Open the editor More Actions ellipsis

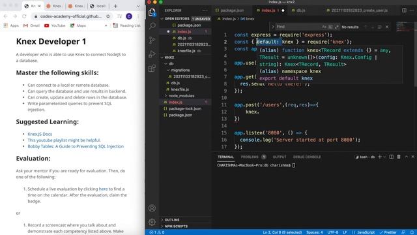pos(412,10)
